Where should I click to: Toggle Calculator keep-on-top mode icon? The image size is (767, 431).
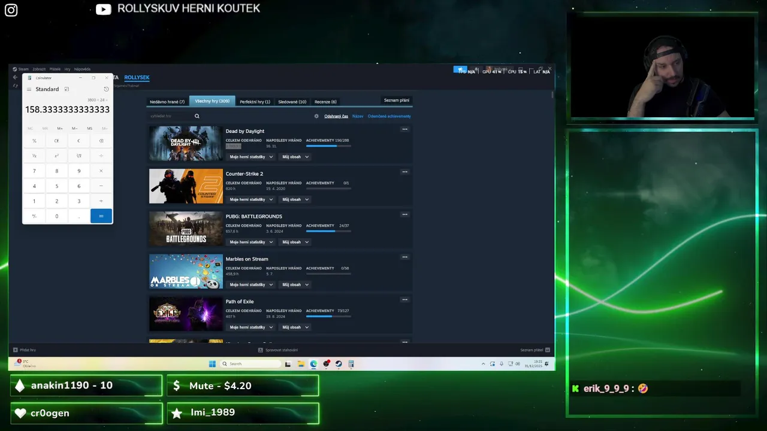pos(67,89)
